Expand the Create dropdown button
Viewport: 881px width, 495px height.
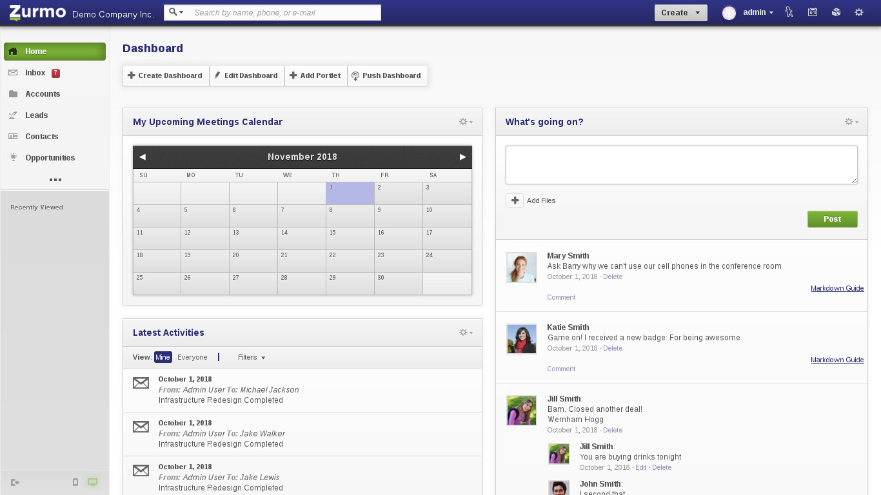pyautogui.click(x=680, y=13)
